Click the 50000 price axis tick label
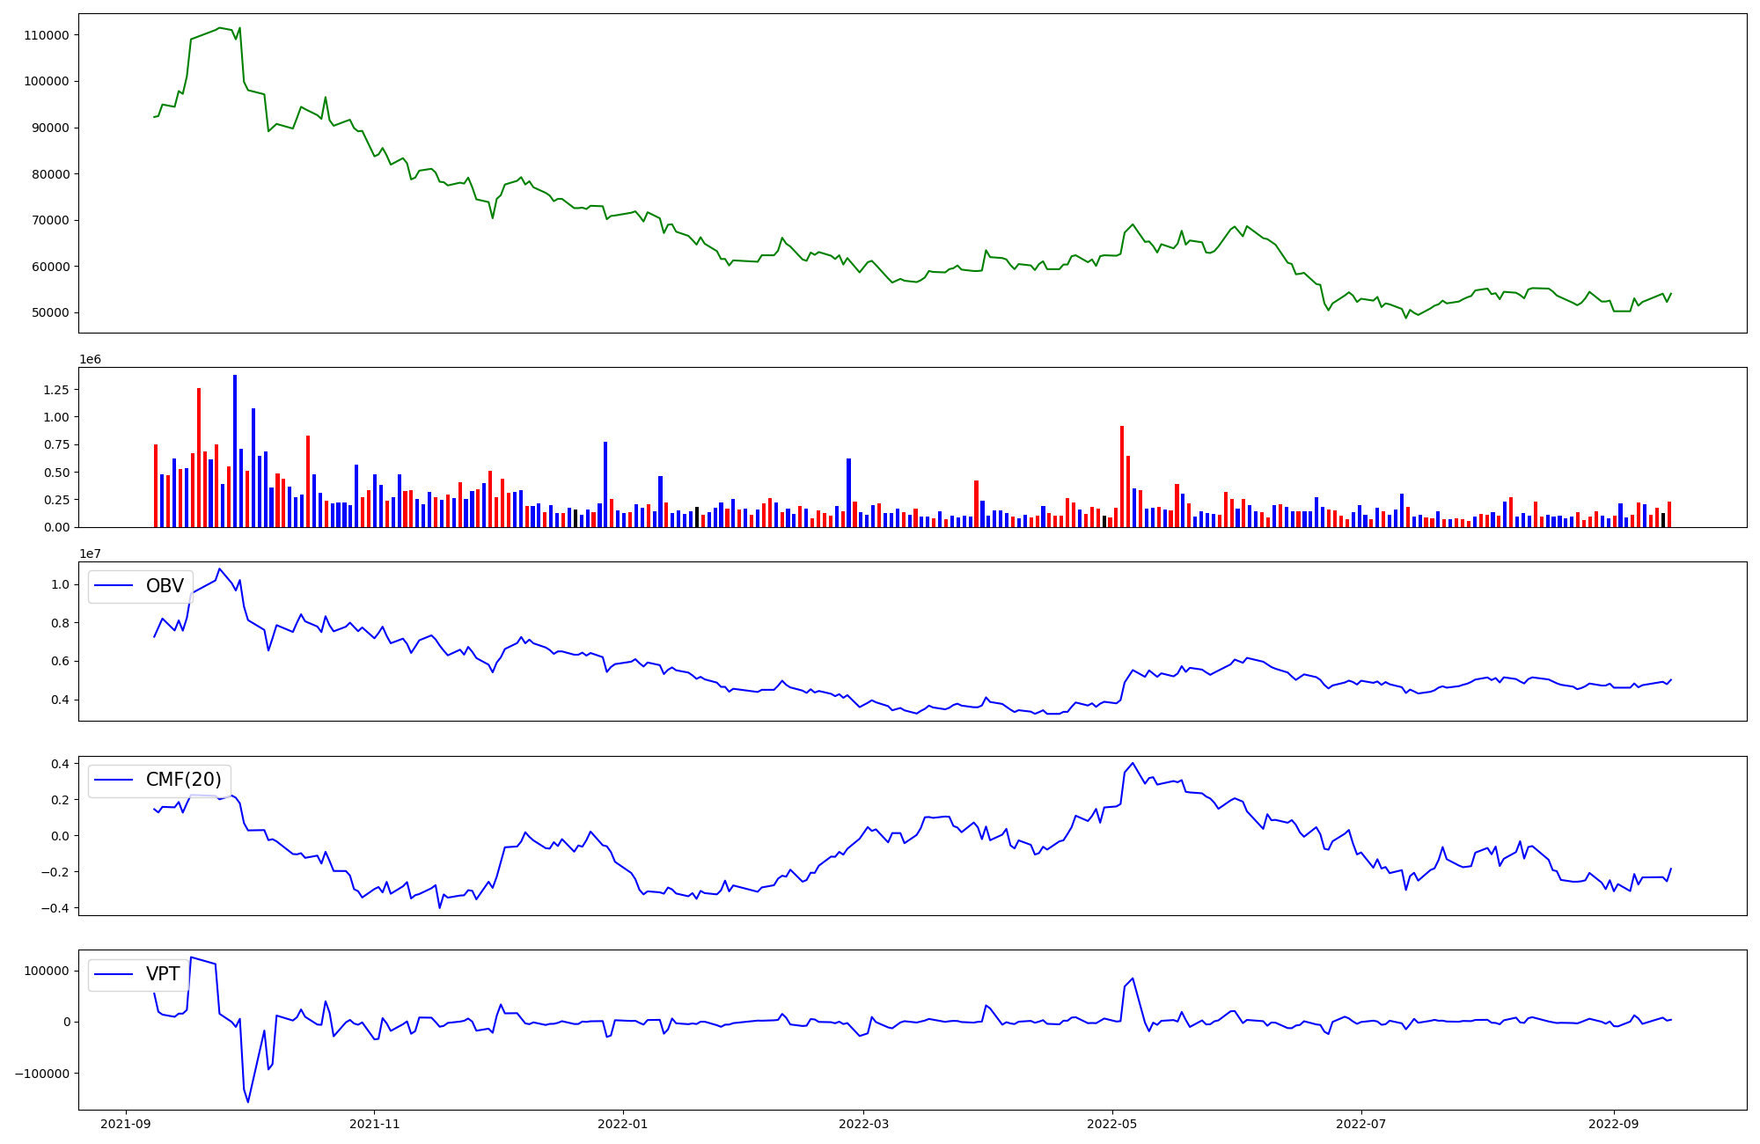The image size is (1760, 1144). pyautogui.click(x=50, y=313)
